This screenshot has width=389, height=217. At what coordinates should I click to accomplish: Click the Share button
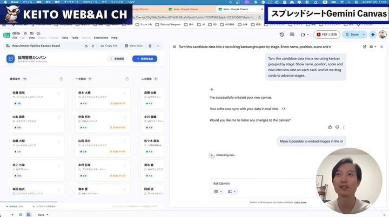coord(352,35)
